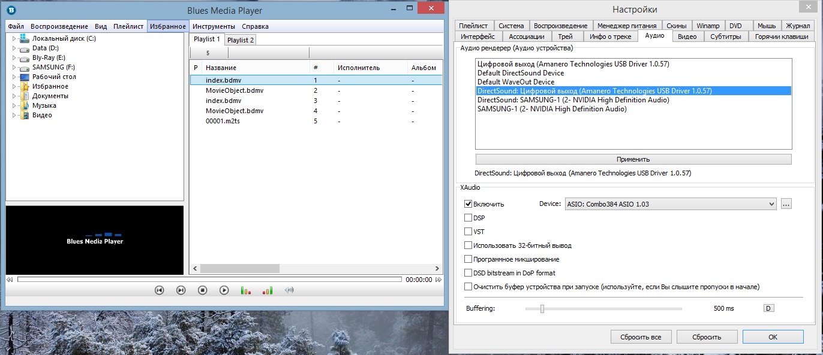Open the Горячии клавиши settings tab

click(782, 37)
